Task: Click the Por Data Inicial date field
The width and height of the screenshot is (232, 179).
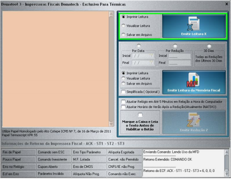Action: (x=143, y=56)
